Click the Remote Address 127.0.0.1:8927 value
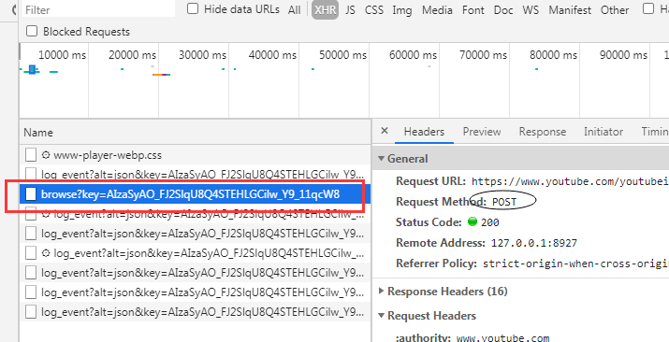This screenshot has height=342, width=669. 534,243
